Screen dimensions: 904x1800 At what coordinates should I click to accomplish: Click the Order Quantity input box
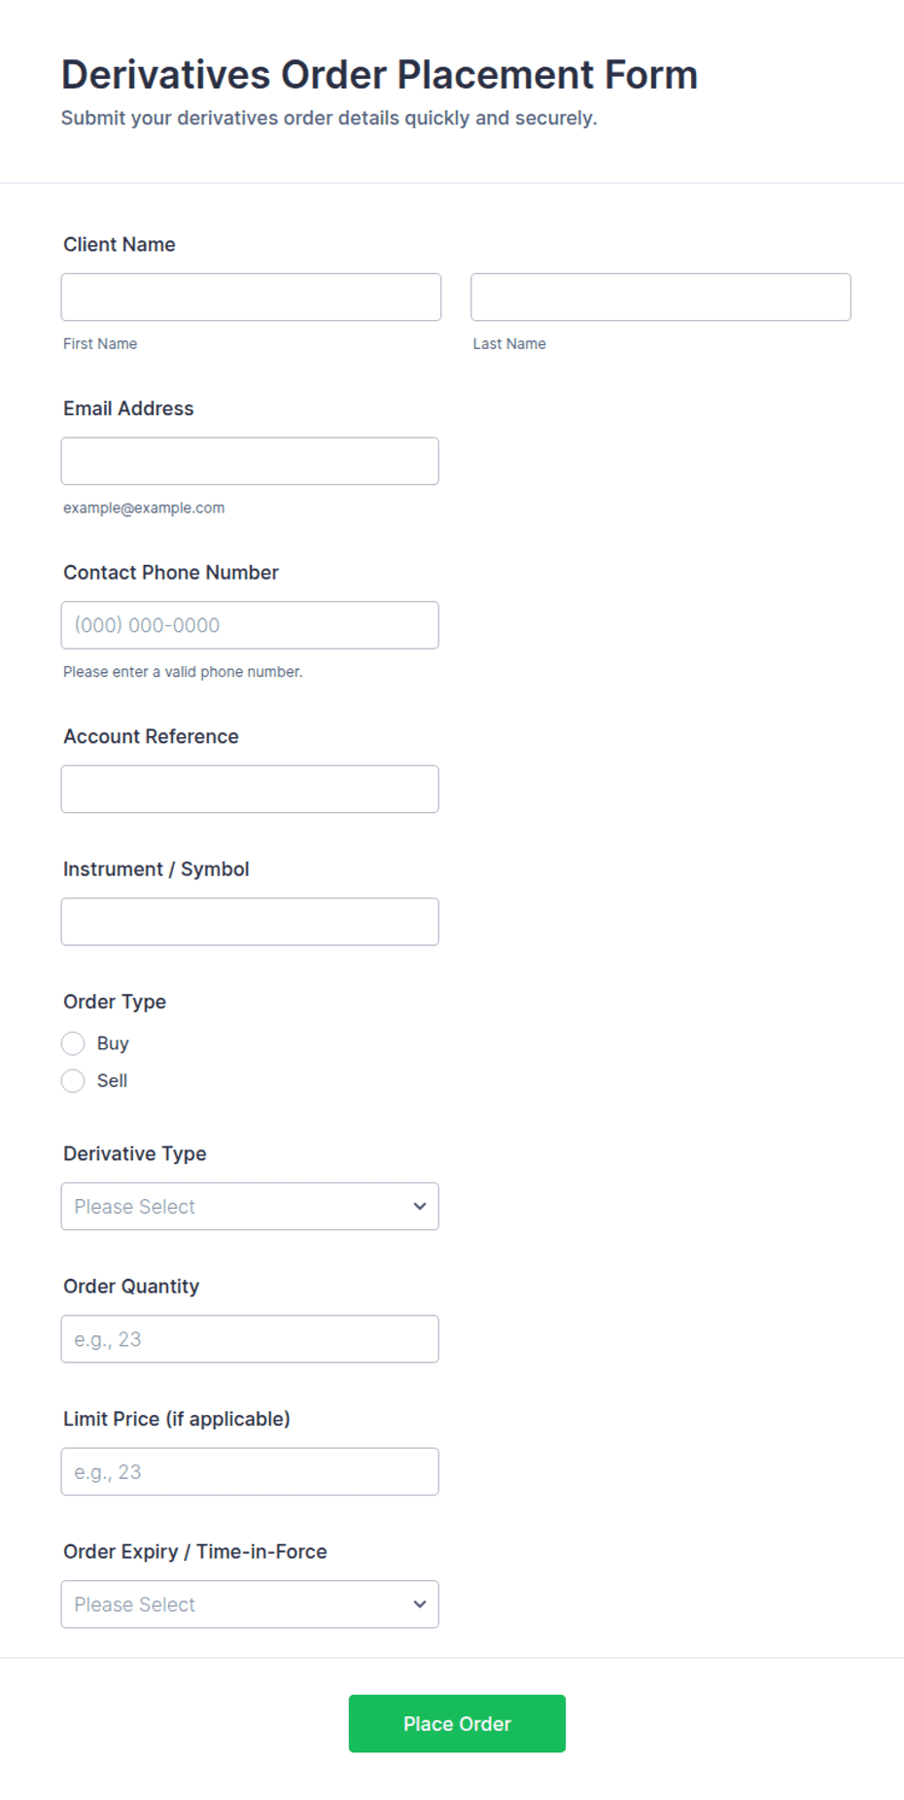250,1339
